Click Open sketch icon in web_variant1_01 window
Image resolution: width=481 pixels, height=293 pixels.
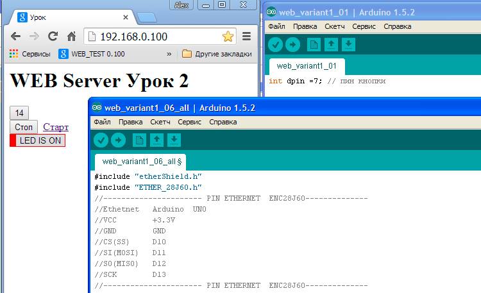tap(332, 45)
